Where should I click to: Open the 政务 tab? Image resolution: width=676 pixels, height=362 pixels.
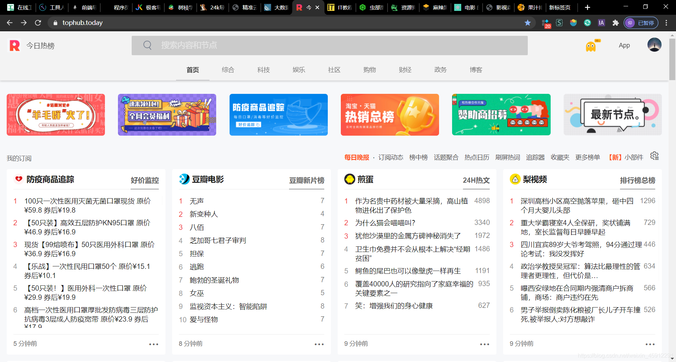[x=440, y=70]
